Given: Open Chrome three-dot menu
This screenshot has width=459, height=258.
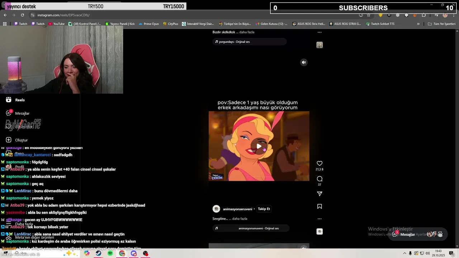Looking at the screenshot, I should [454, 15].
